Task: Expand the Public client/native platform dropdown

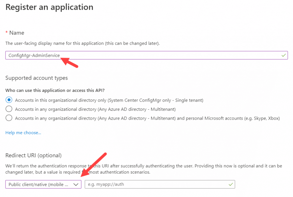Action: pos(43,184)
